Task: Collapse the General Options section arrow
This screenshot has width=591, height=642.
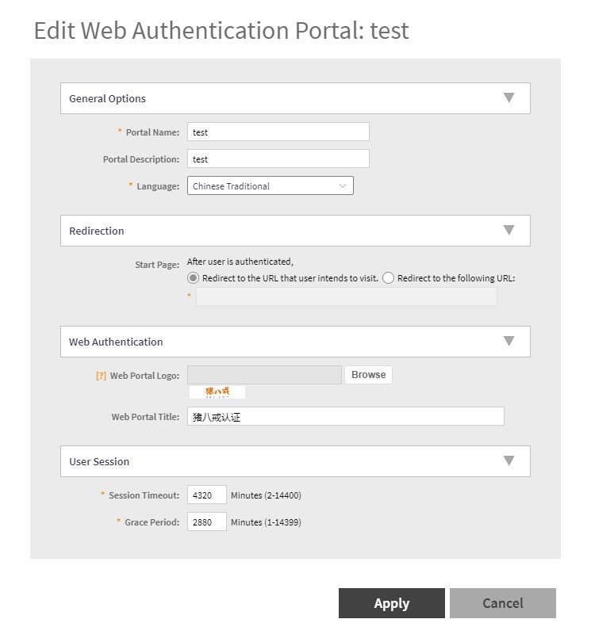Action: click(508, 98)
